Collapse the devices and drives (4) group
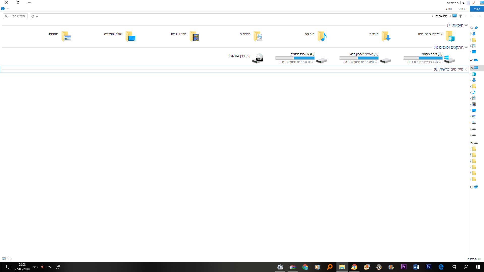 click(x=466, y=47)
